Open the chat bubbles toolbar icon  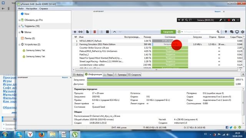(x=231, y=32)
